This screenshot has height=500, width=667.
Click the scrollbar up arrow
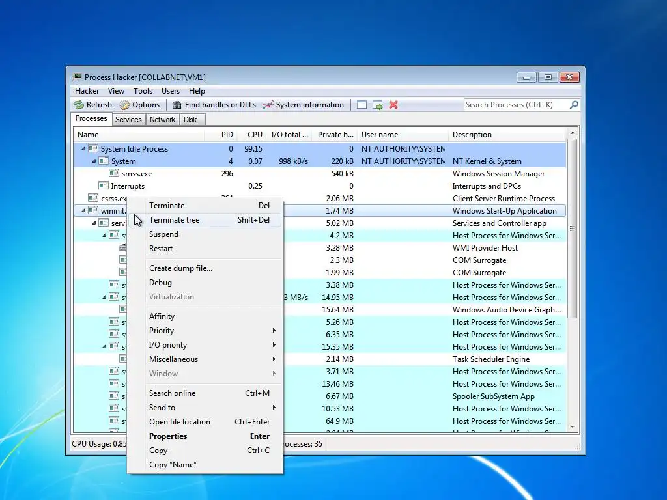pos(572,133)
